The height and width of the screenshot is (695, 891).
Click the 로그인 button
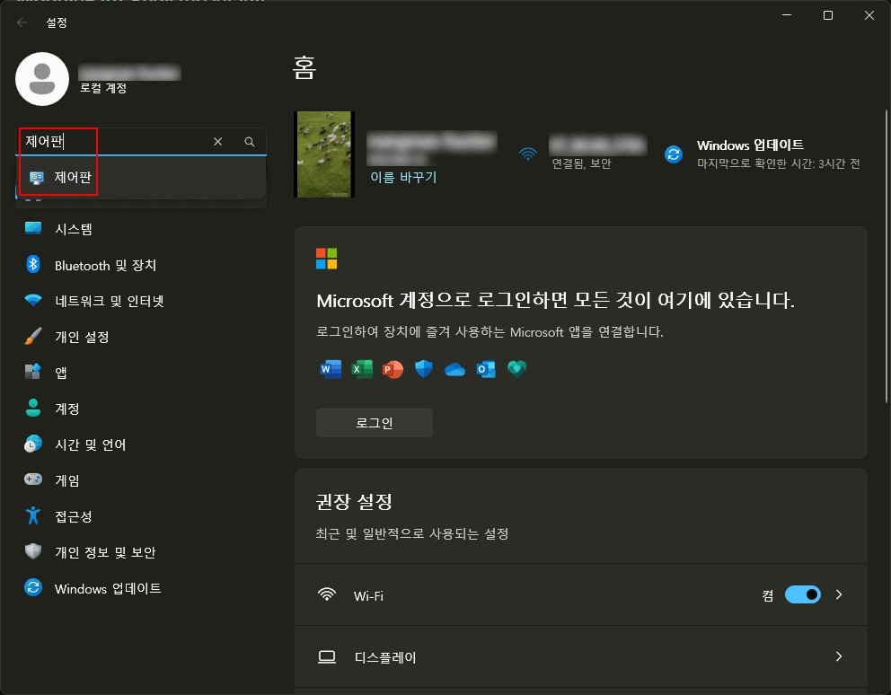(x=375, y=423)
